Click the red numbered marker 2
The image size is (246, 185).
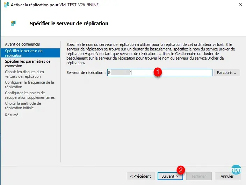coord(181,170)
